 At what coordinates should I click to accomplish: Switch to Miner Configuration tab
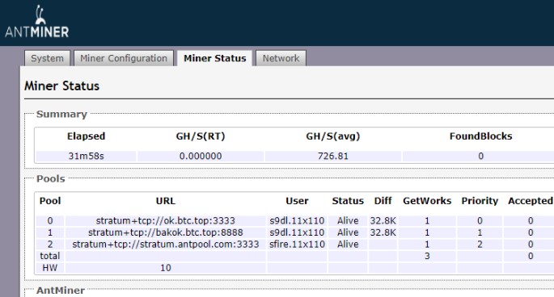point(124,58)
